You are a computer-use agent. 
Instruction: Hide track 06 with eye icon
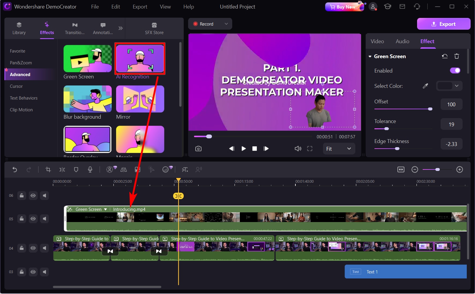click(33, 196)
